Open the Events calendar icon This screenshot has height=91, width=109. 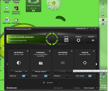66,40
